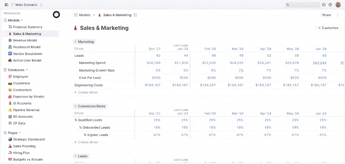Click Create driver under Conversion Rates

click(86, 142)
